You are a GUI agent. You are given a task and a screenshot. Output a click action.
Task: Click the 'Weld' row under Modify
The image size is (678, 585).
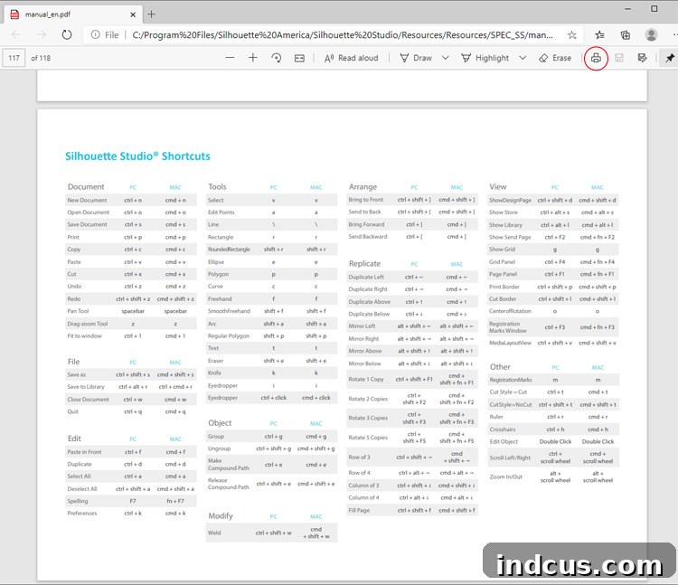coord(271,533)
